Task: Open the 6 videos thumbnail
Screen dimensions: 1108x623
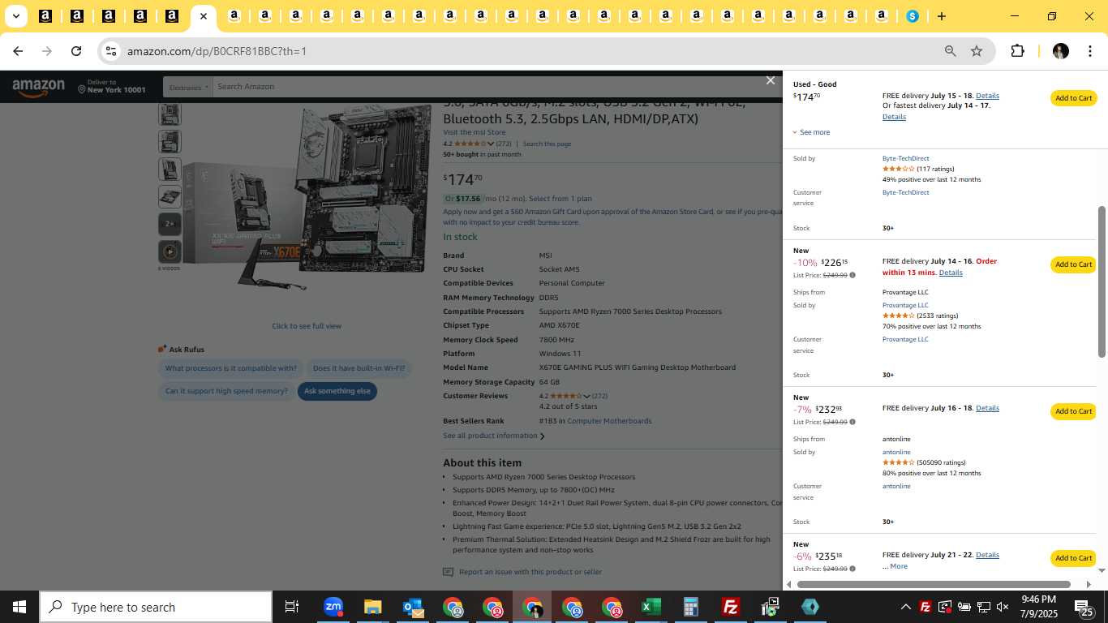Action: click(170, 251)
